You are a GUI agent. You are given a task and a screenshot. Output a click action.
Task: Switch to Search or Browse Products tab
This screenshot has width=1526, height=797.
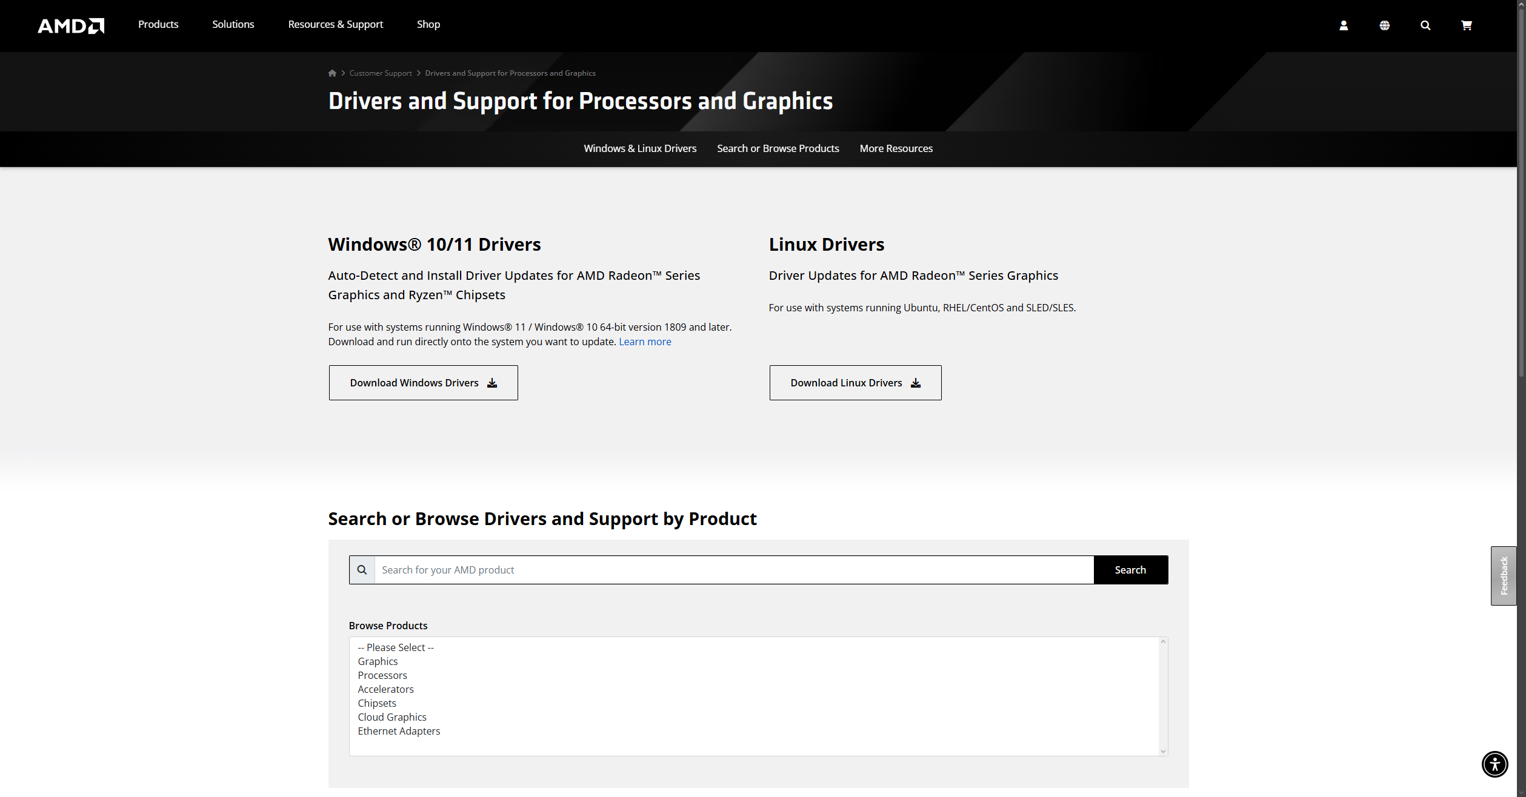pyautogui.click(x=778, y=148)
